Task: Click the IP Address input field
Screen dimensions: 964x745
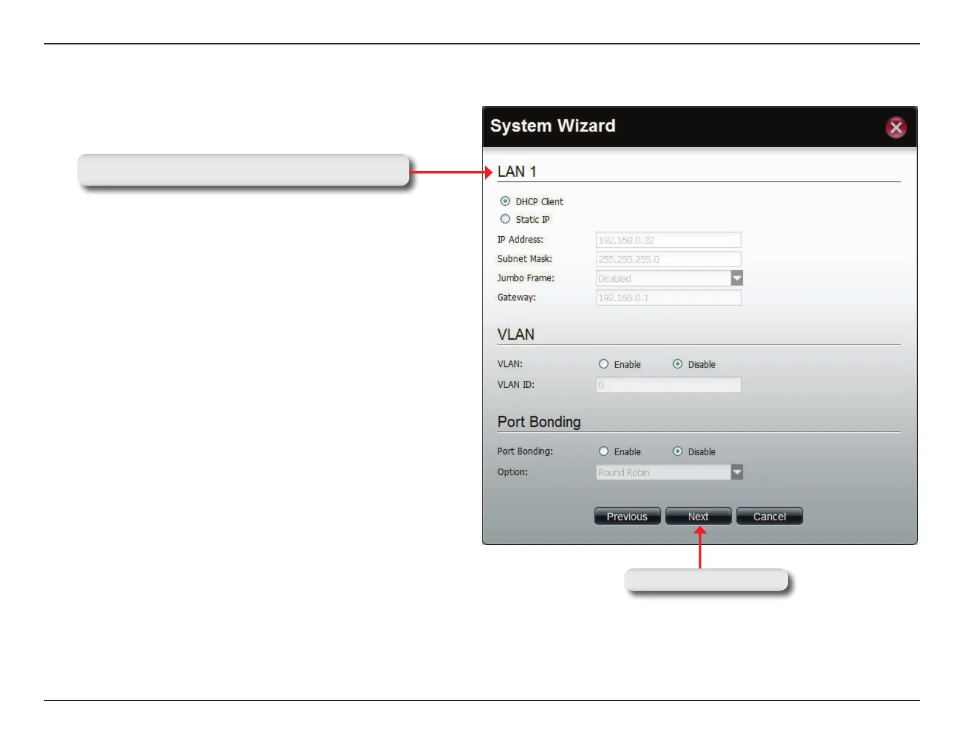Action: coord(668,240)
